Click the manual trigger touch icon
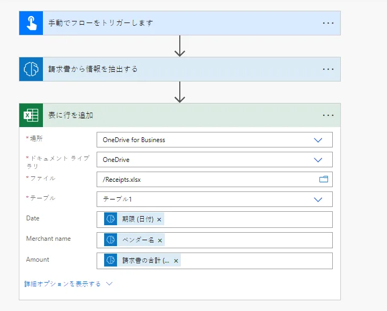Viewport: 387px width, 311px height. pyautogui.click(x=31, y=23)
